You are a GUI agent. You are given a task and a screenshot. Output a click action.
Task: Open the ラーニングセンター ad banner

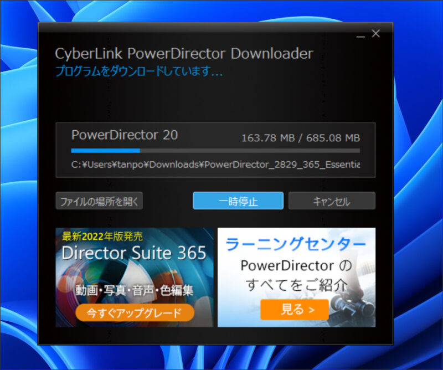click(x=297, y=277)
